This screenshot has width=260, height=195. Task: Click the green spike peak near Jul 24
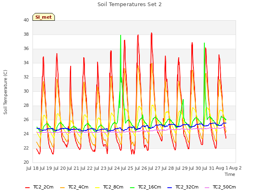121,35
